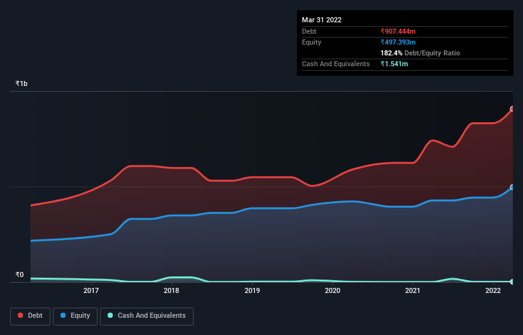Click the 2021 axis label

[x=413, y=290]
